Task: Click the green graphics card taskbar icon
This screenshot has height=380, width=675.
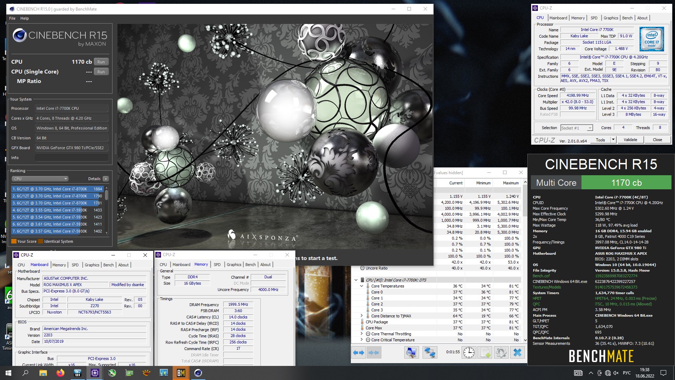Action: tap(129, 373)
